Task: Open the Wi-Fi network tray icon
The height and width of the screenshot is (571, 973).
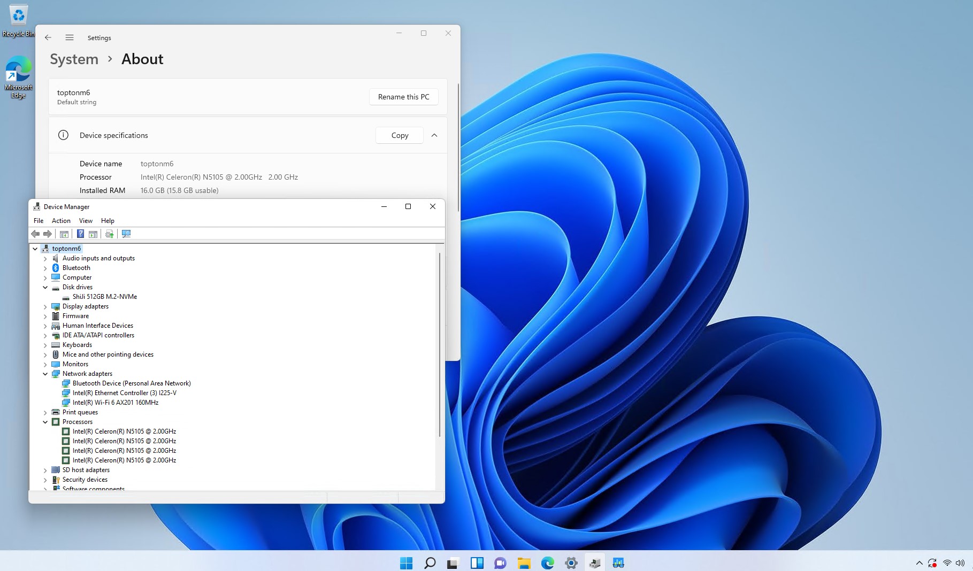Action: 947,563
